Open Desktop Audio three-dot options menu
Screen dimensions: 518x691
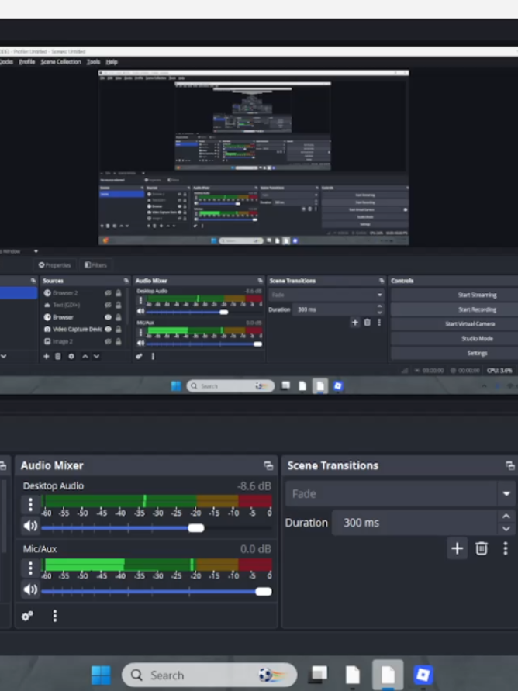30,504
